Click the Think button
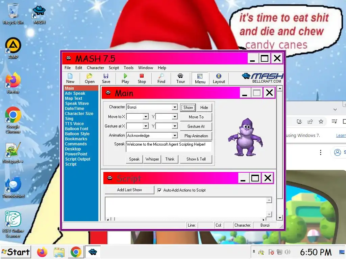Image resolution: width=346 pixels, height=259 pixels. (170, 159)
